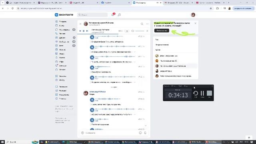This screenshot has width=256, height=144.
Task: Expand transcript of the last voice message above the date divider
Action: click(x=135, y=82)
